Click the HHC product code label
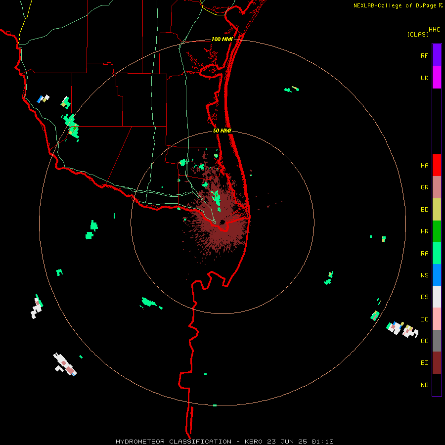 [x=435, y=30]
